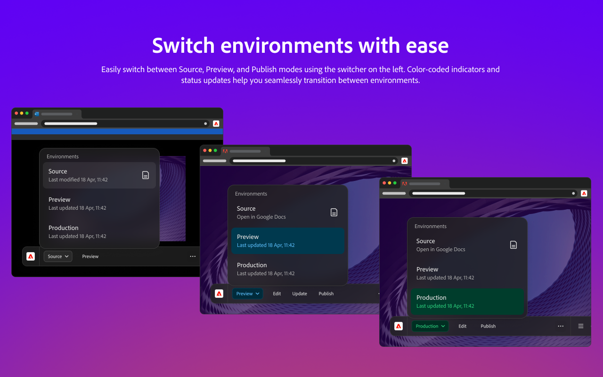Open the three-dots menu on the left Sidekick bar
Screen dimensions: 603x377
tap(193, 256)
